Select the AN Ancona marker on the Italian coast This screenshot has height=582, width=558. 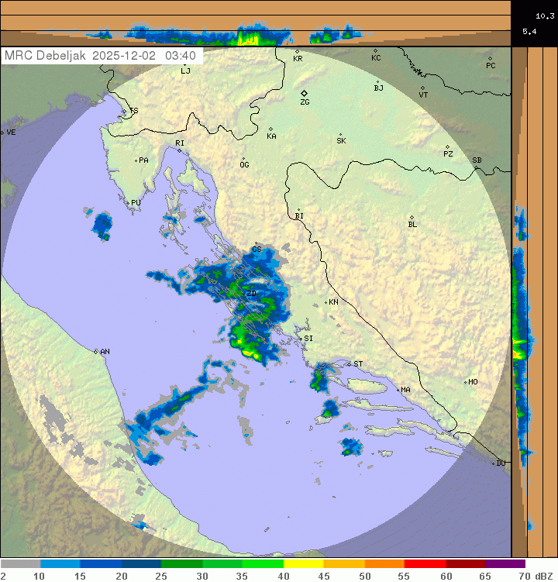click(x=97, y=352)
